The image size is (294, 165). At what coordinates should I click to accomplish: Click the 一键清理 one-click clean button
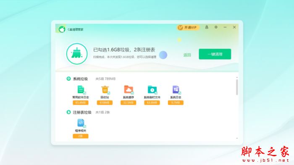coord(215,54)
